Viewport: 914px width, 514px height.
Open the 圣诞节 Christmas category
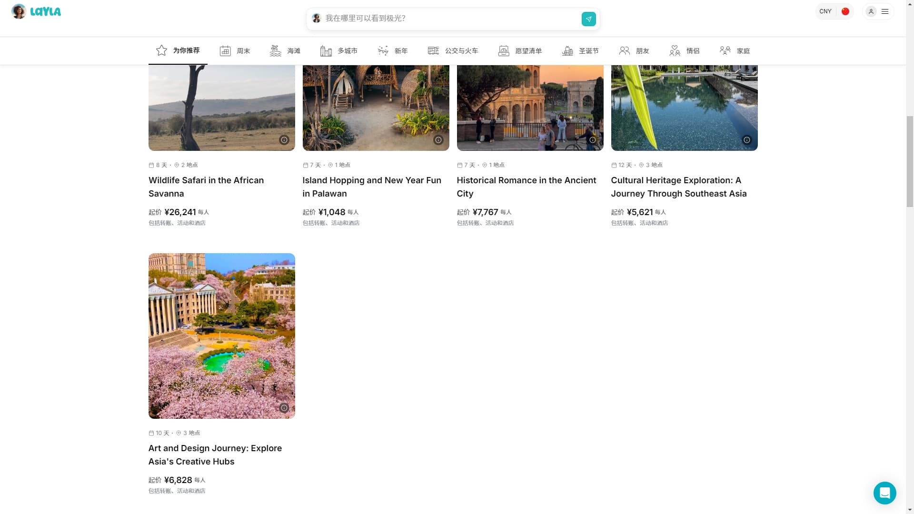tap(580, 51)
